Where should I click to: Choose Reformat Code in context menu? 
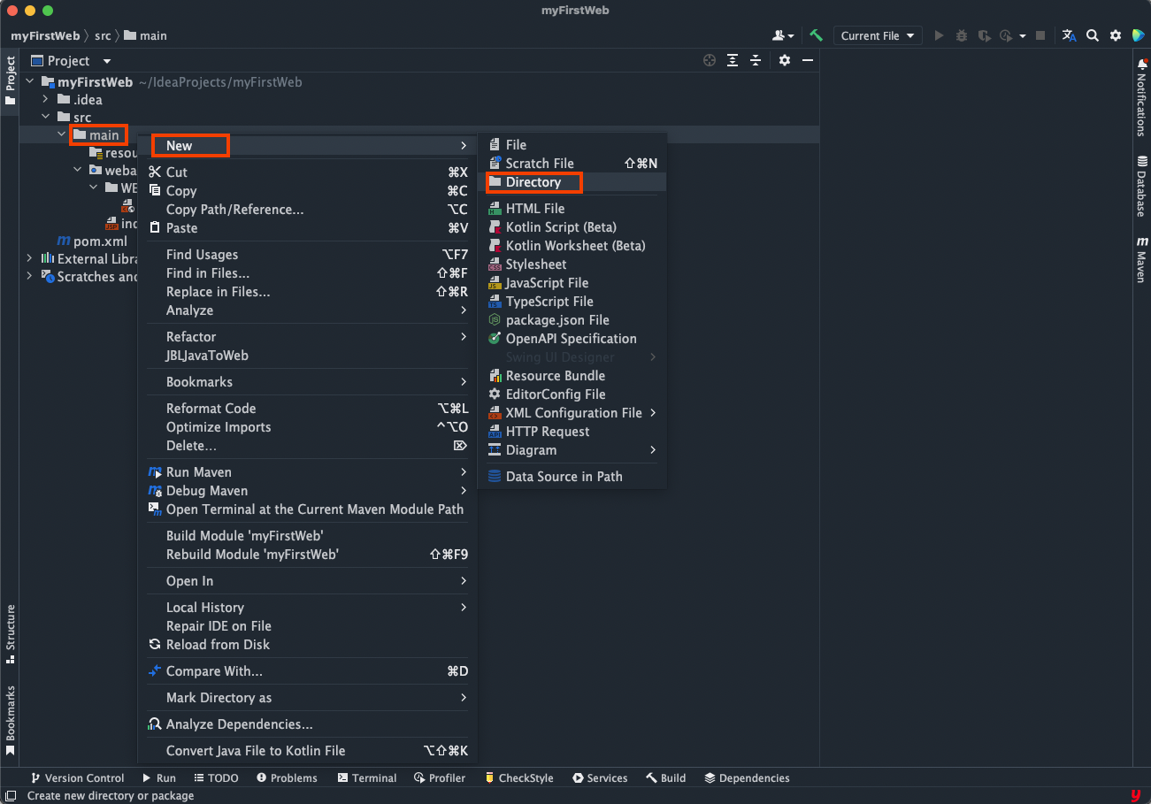308,408
